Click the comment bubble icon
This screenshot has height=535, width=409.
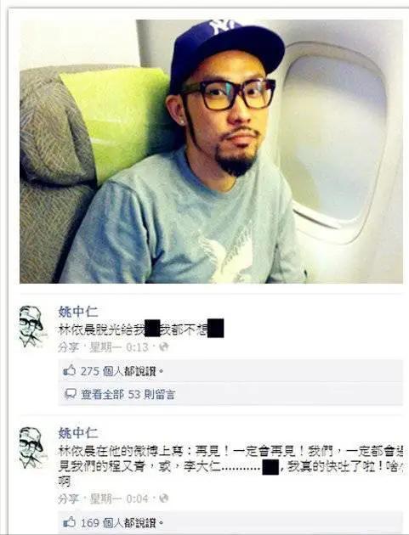click(71, 394)
